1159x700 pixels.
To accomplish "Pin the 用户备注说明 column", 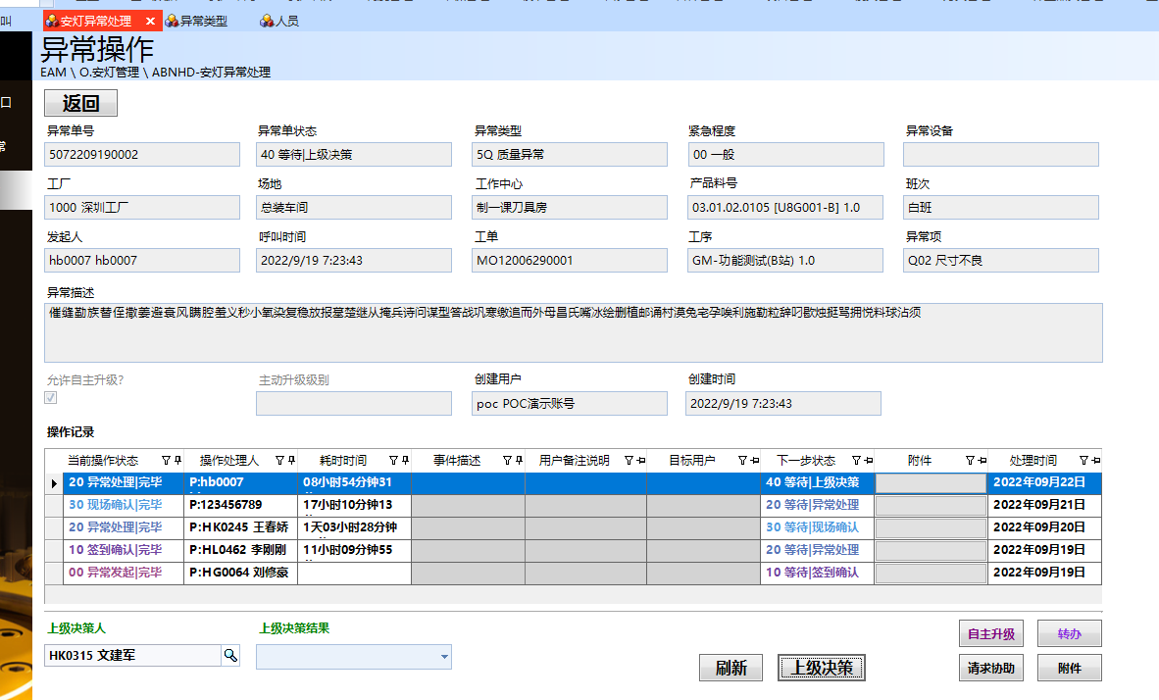I will click(x=641, y=461).
